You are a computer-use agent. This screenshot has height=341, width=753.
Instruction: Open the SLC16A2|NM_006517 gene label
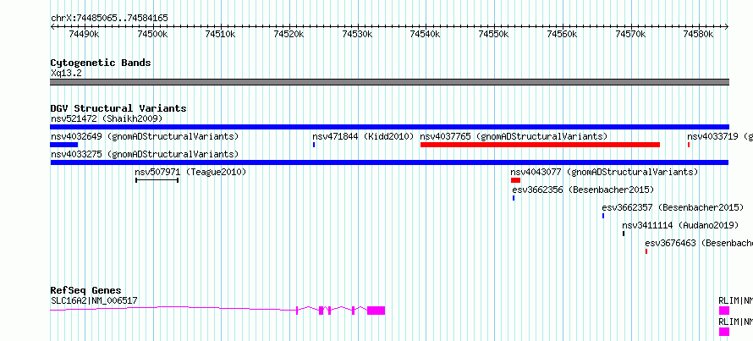click(x=94, y=301)
